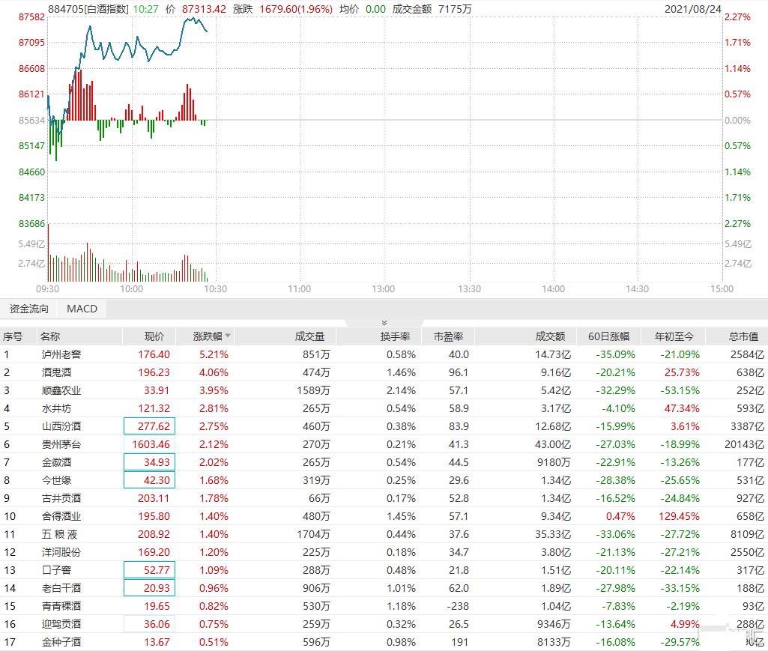Toggle the 涨跌幅 sort arrow
The width and height of the screenshot is (768, 651).
(x=228, y=336)
